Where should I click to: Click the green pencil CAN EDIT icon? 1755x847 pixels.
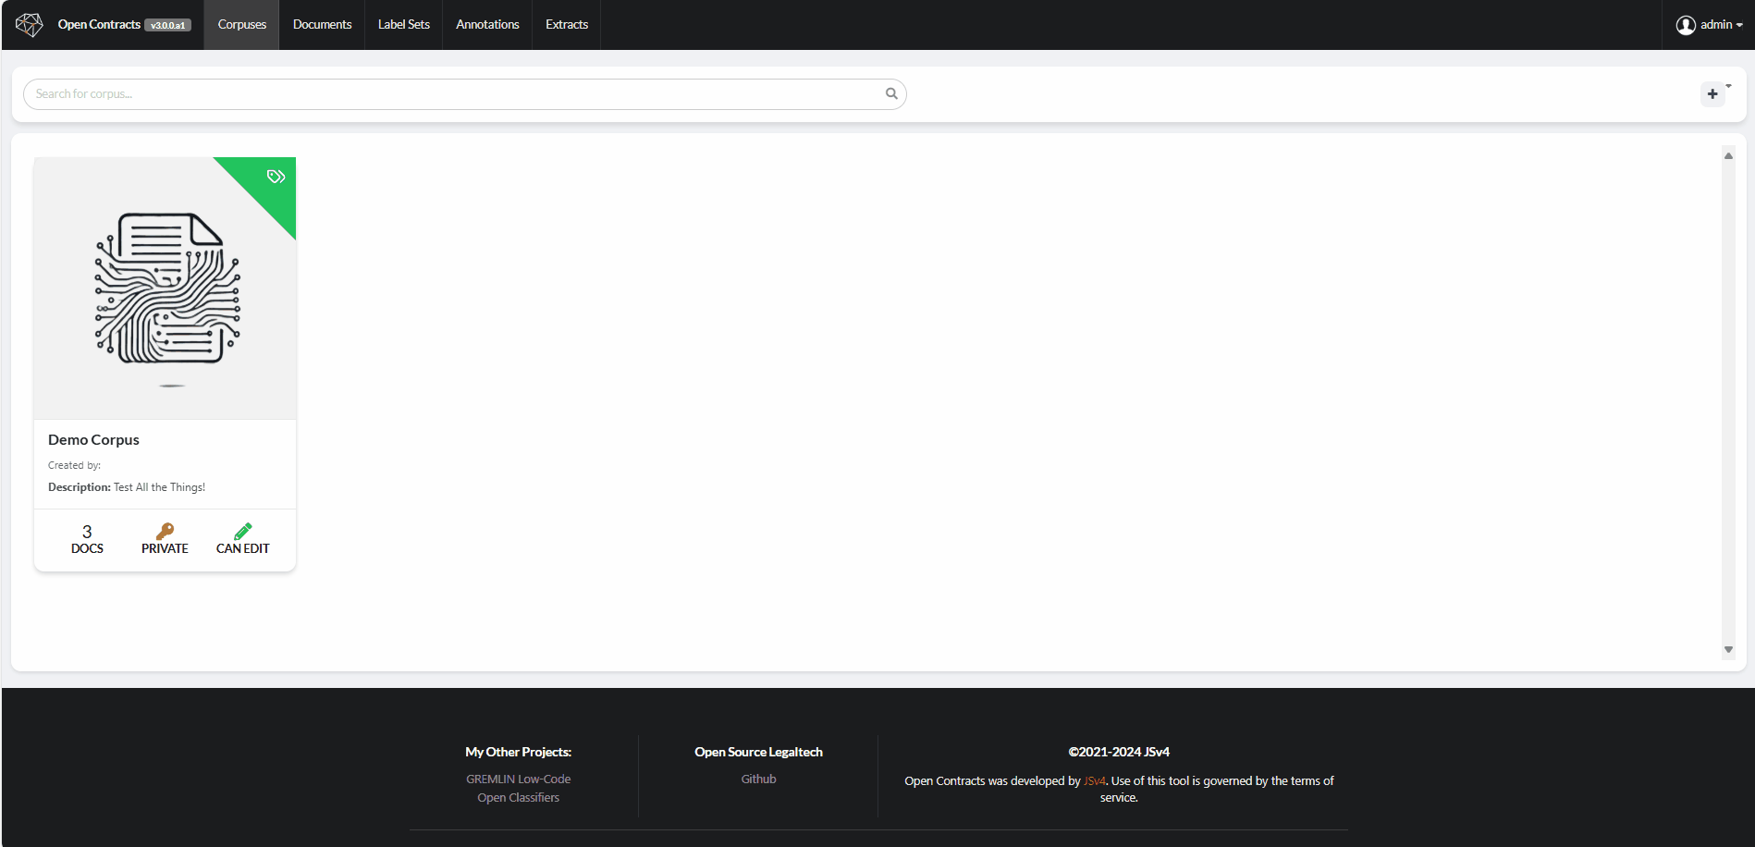coord(241,531)
